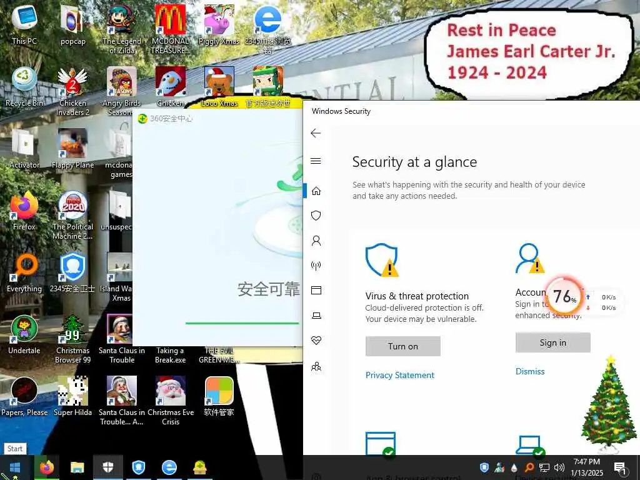Open the notification center icon
Image resolution: width=640 pixels, height=480 pixels.
(620, 467)
